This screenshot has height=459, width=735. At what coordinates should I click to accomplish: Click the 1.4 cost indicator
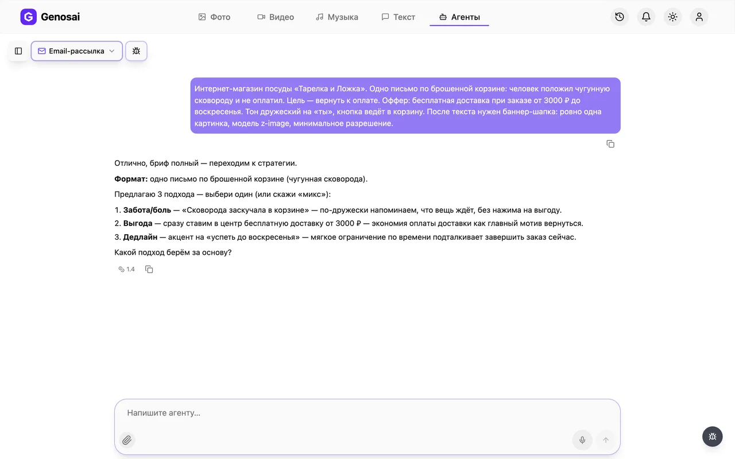126,269
